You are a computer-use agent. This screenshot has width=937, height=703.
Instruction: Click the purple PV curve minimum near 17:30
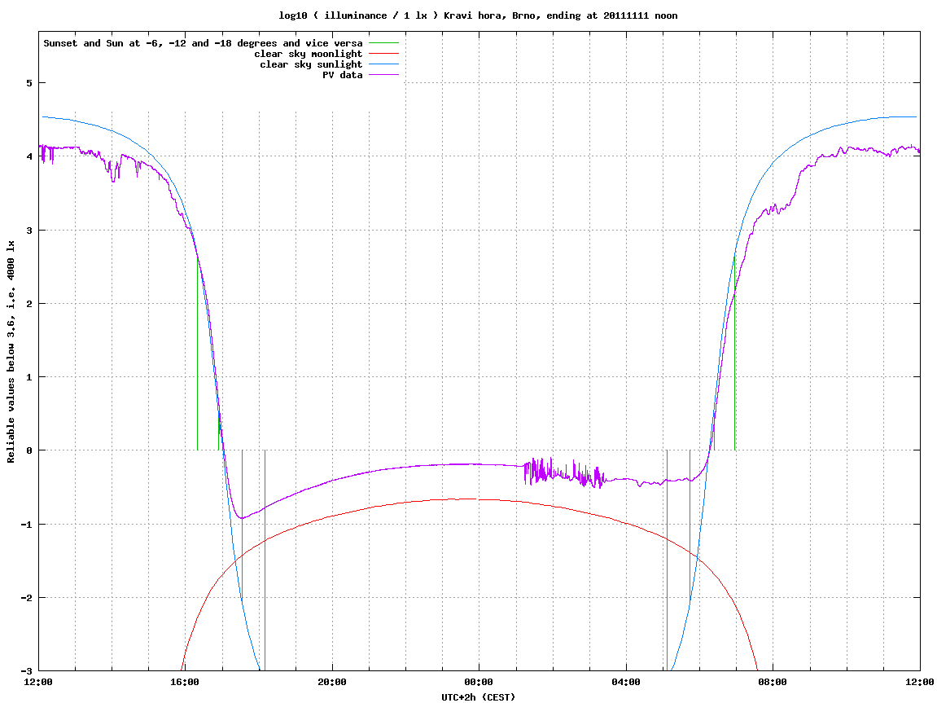pos(242,518)
